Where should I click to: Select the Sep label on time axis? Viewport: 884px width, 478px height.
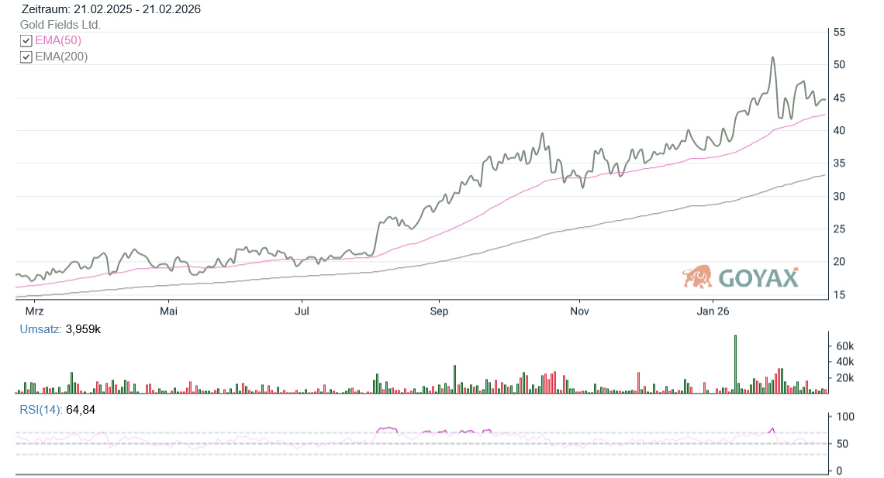click(439, 311)
